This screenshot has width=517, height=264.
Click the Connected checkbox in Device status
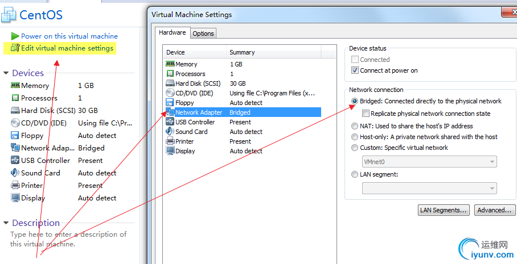355,60
